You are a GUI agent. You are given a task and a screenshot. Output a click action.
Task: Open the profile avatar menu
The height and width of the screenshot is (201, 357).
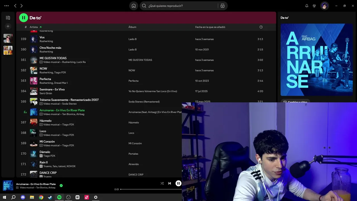coord(324,6)
